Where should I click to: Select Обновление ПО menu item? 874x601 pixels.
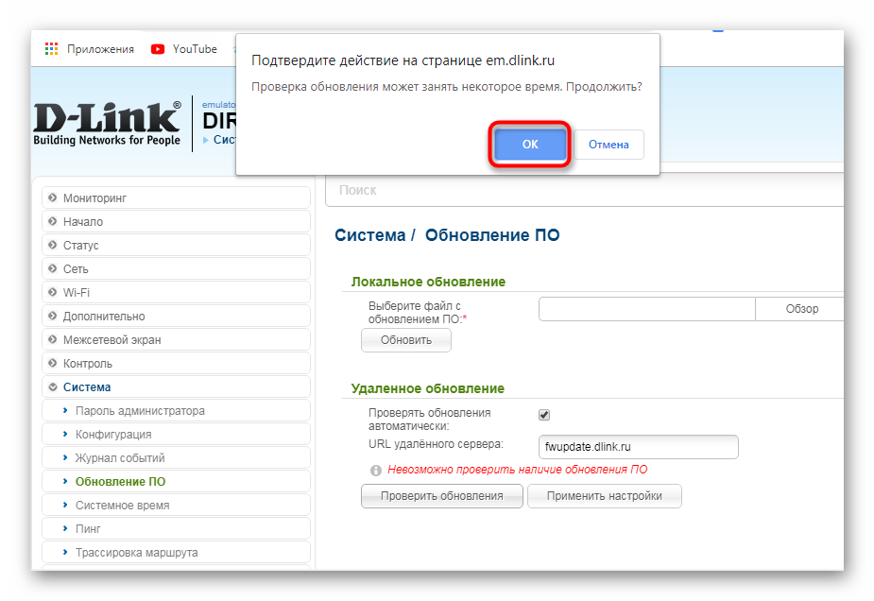(176, 481)
